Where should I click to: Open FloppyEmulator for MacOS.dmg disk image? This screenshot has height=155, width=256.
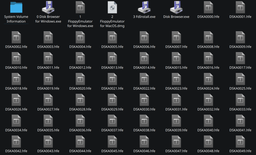[112, 8]
